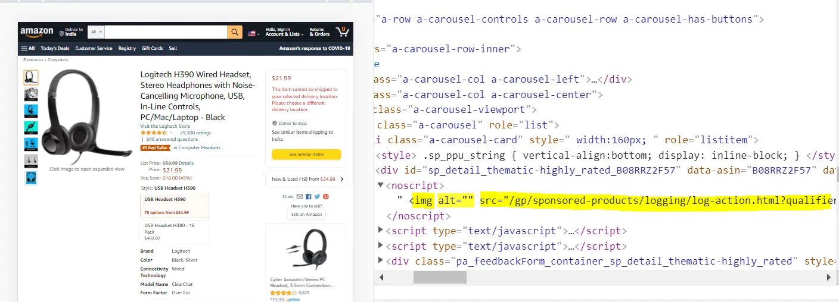Open Today's Deals in the nav bar
This screenshot has height=302, width=839.
point(55,48)
